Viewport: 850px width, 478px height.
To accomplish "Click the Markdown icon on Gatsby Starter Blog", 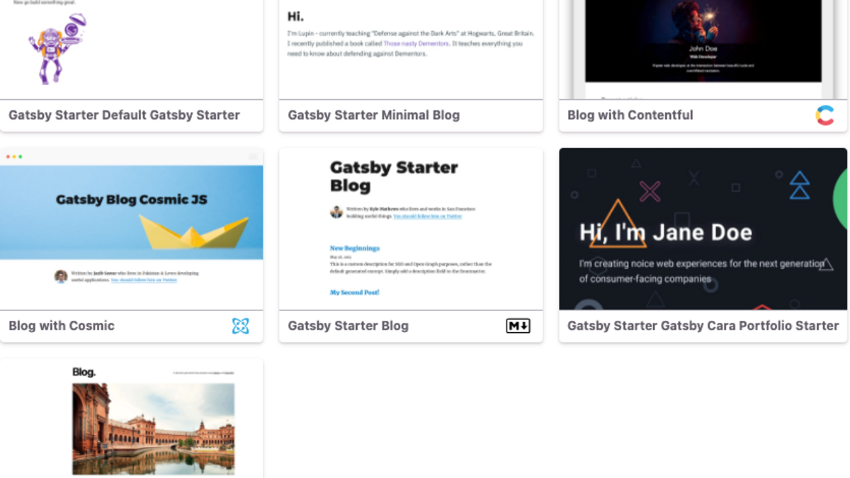I will pyautogui.click(x=518, y=326).
